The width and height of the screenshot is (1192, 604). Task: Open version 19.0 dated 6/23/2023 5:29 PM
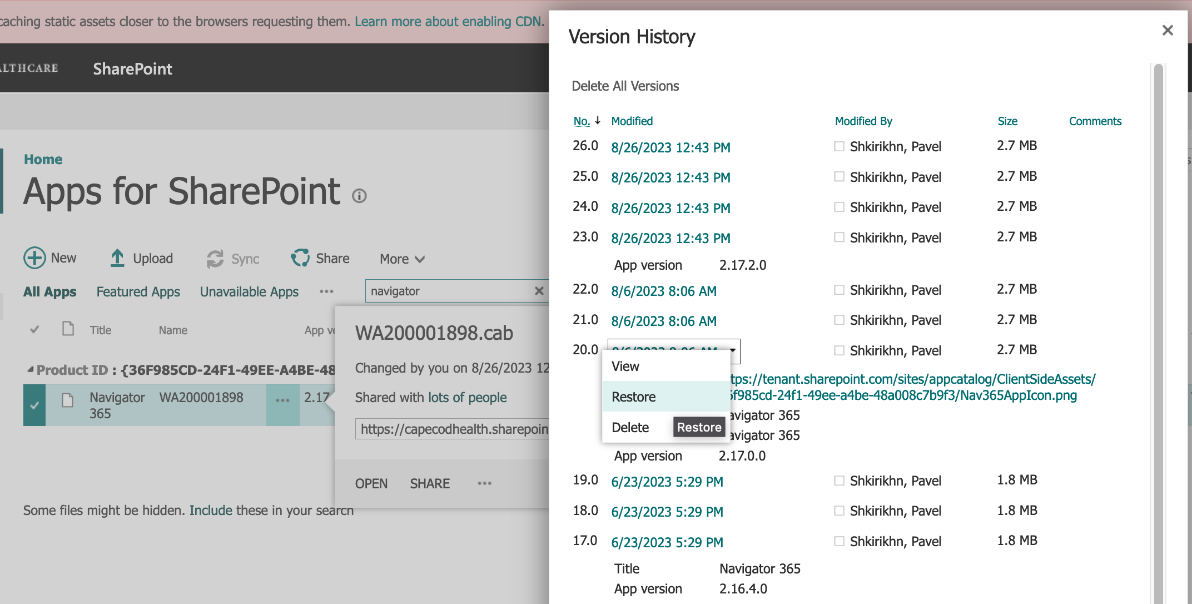[x=667, y=482]
